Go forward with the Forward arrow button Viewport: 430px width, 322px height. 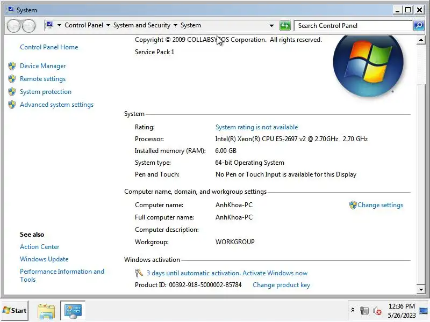pos(29,26)
